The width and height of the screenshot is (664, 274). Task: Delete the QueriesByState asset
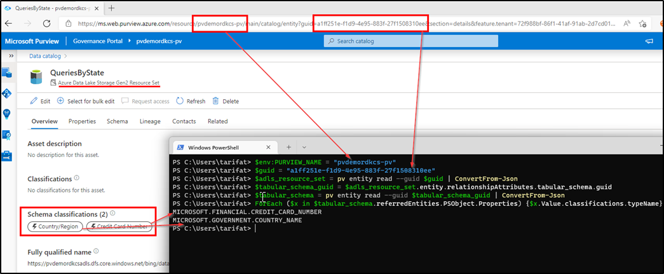point(226,101)
